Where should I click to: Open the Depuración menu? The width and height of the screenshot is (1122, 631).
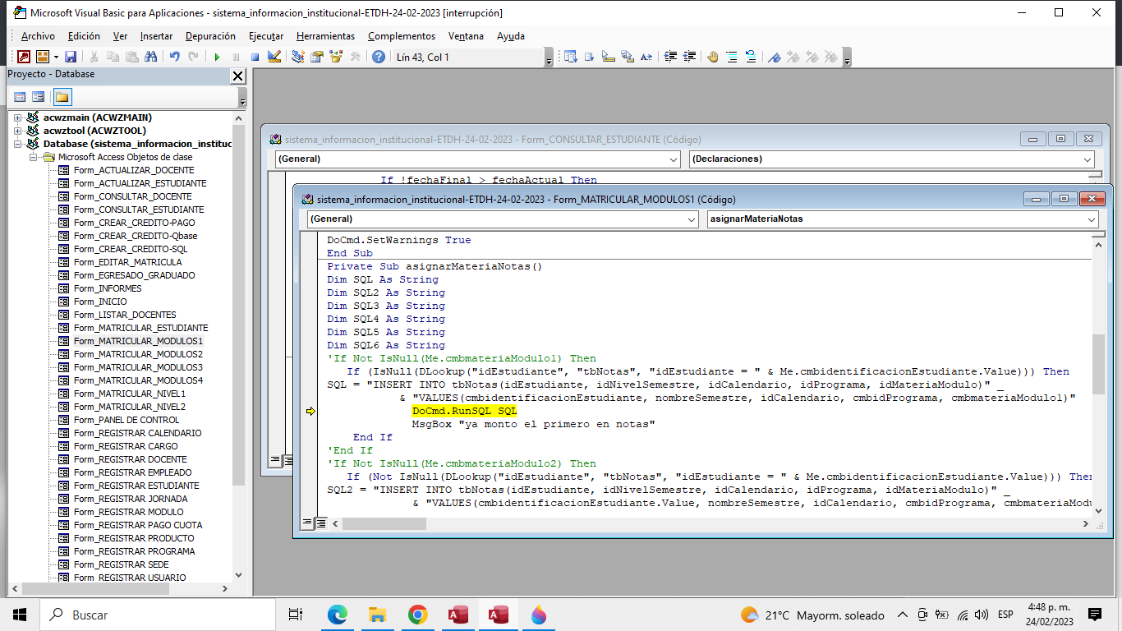[210, 36]
